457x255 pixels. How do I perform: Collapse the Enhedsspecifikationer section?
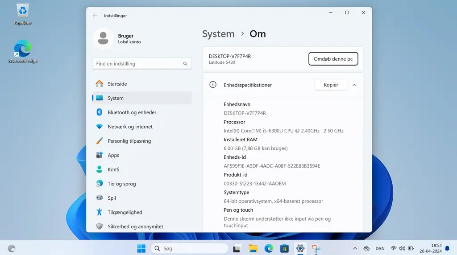[x=354, y=85]
